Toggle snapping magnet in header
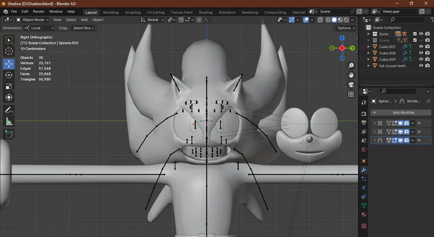434x237 pixels. click(x=181, y=20)
